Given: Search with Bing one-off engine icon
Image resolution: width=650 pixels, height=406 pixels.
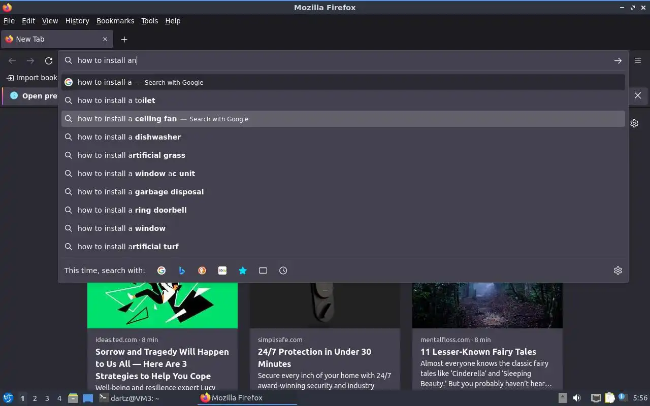Looking at the screenshot, I should click(182, 270).
